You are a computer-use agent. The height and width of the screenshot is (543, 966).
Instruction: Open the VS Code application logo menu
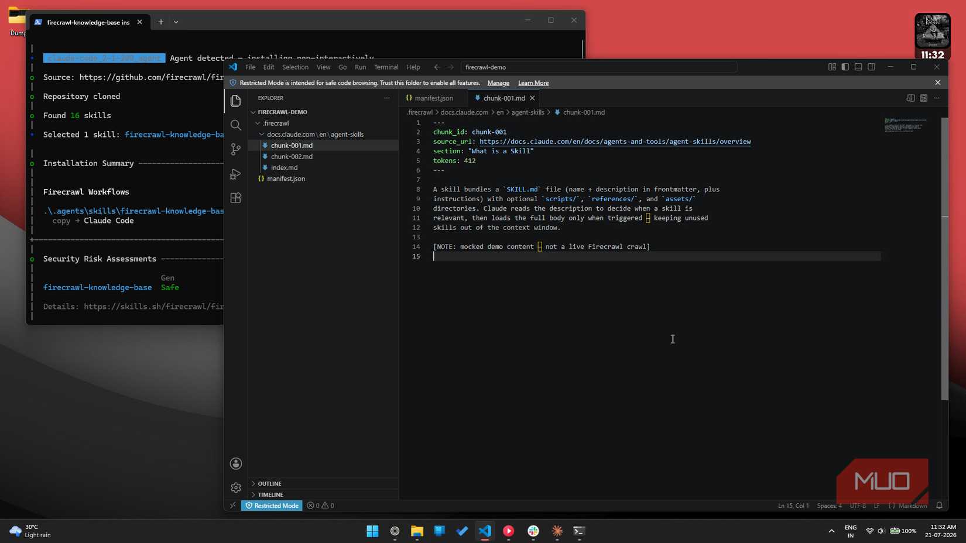pyautogui.click(x=233, y=67)
